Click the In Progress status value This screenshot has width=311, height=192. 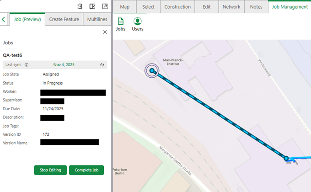tap(53, 83)
